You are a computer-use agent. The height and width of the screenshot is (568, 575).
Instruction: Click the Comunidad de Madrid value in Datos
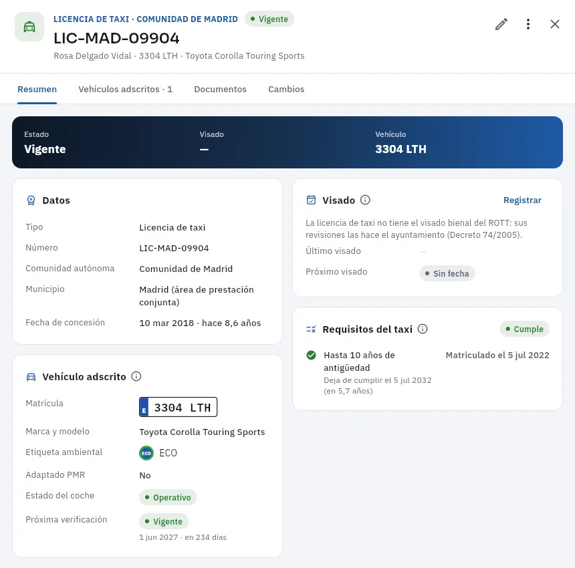point(186,269)
